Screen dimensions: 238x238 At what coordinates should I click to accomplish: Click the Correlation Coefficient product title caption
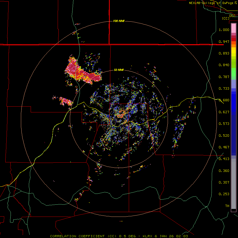pos(119,236)
